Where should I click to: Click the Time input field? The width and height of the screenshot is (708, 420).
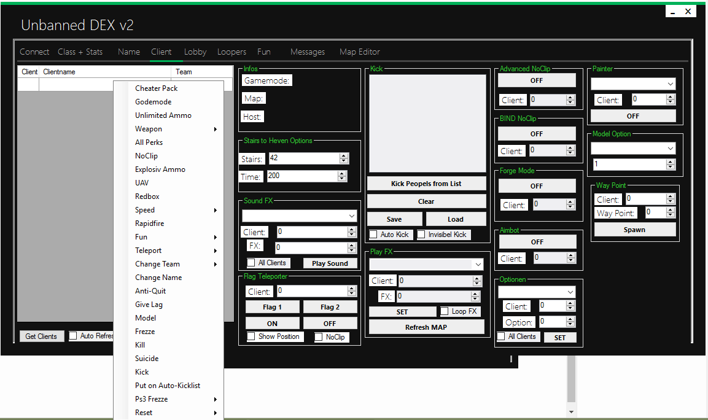tap(302, 176)
